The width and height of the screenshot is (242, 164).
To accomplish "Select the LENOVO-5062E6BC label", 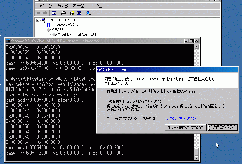I will (62, 20).
